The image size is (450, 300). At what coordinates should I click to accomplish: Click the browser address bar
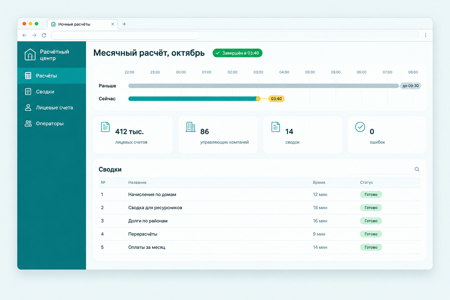(235, 35)
